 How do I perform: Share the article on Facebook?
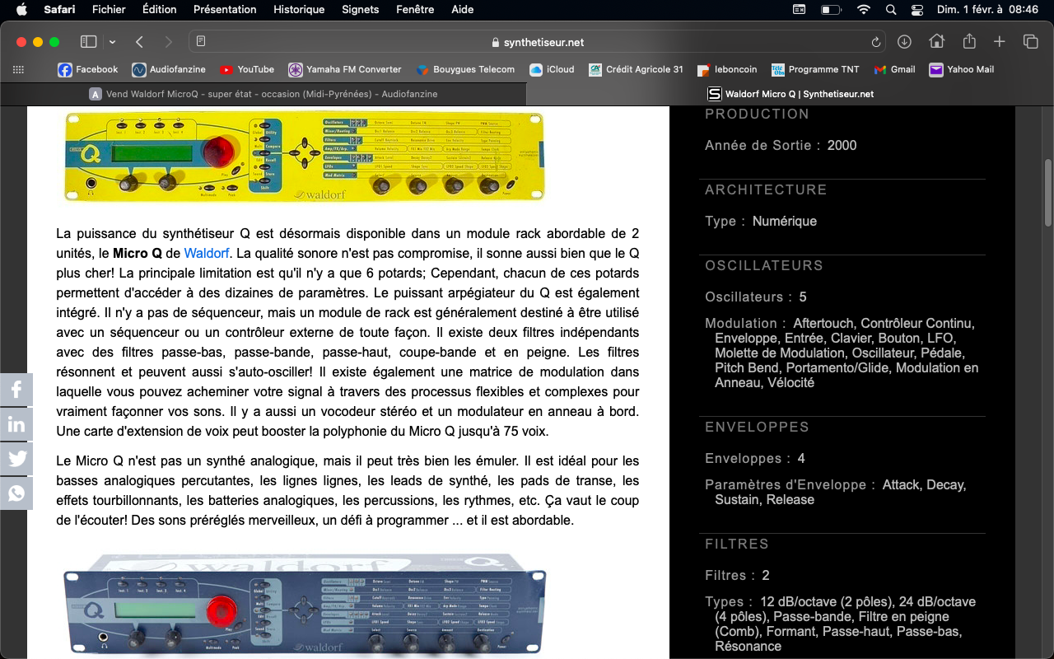click(16, 390)
